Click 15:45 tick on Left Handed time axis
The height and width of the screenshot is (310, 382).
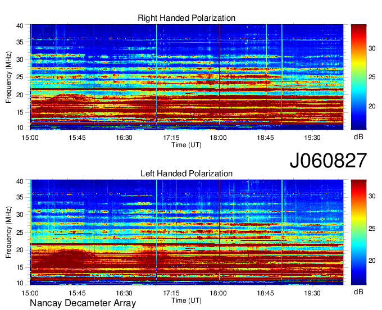pos(77,293)
